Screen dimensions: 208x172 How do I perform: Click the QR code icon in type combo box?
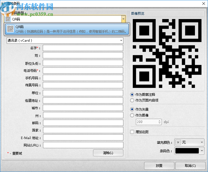pos(8,19)
